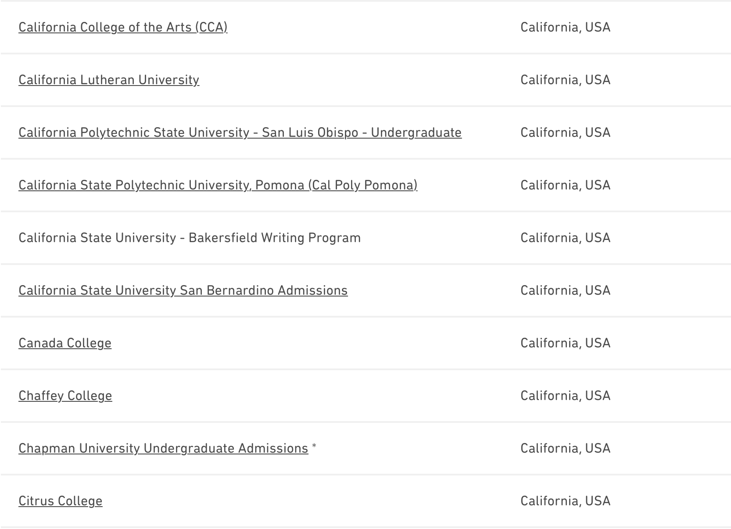Select the location for the Bakersfield Writing Program
This screenshot has height=529, width=731.
point(565,238)
